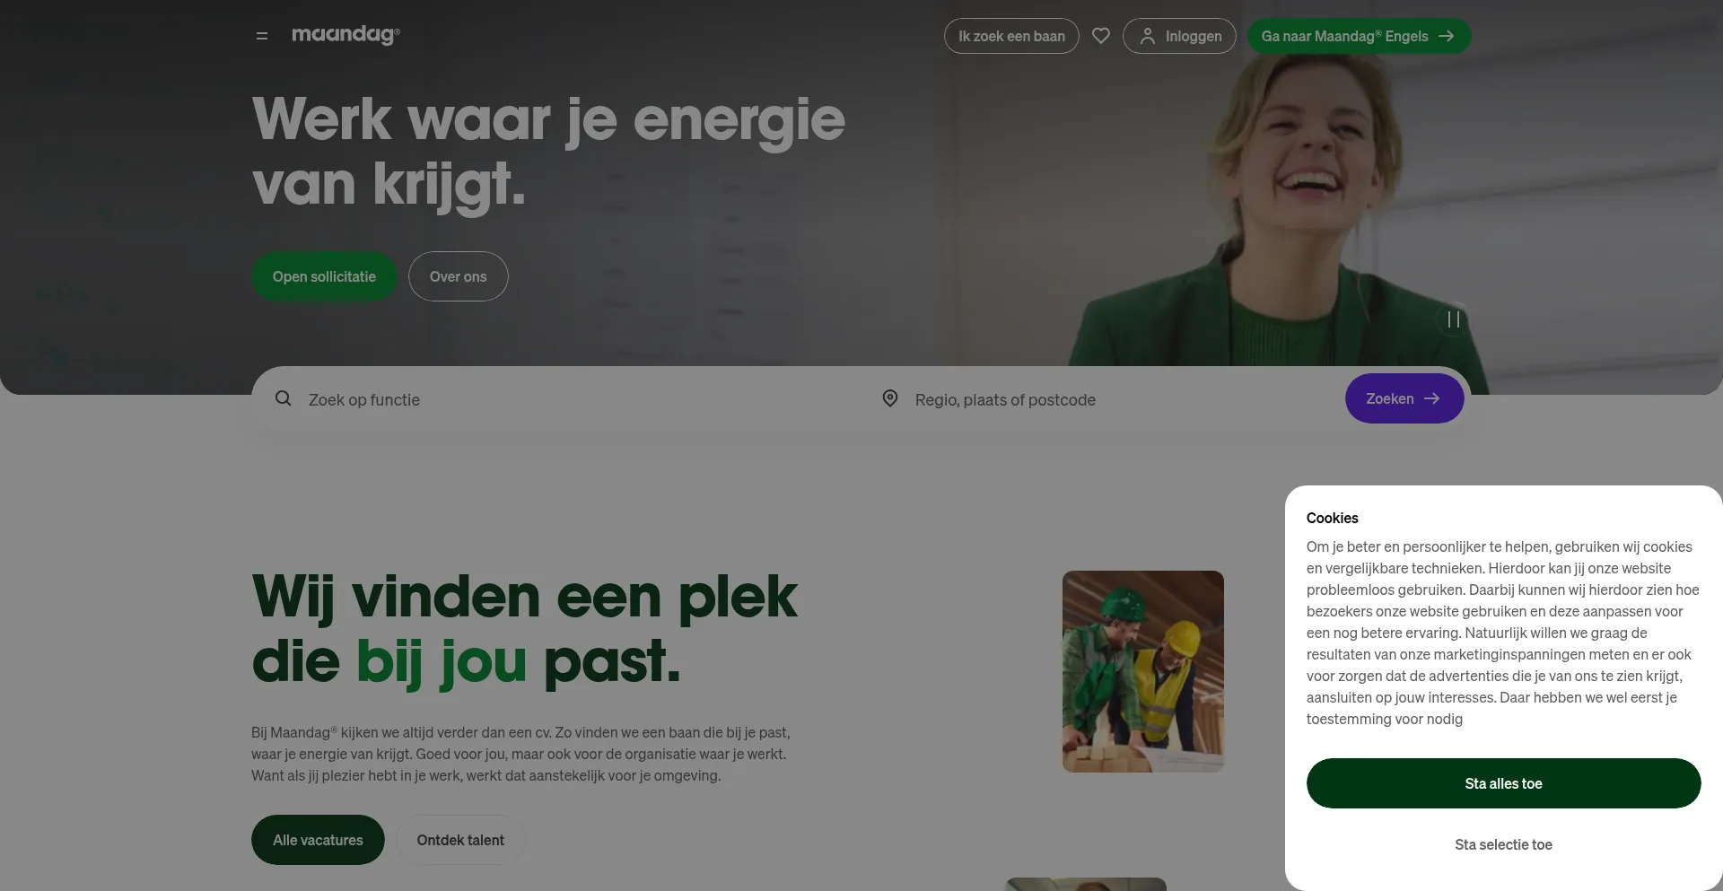
Task: Focus the Zoek op functie field
Action: (x=574, y=399)
